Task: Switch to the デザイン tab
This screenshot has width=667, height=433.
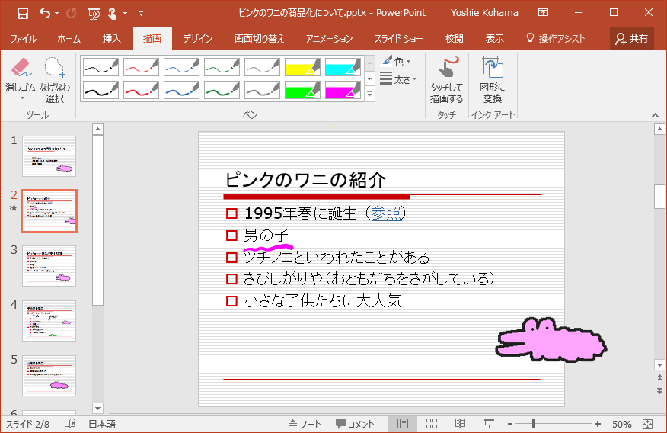Action: [198, 39]
